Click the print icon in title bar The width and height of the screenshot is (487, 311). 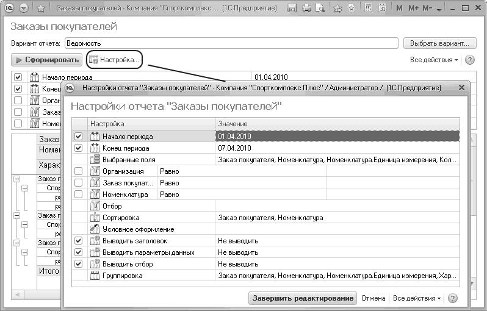click(306, 8)
